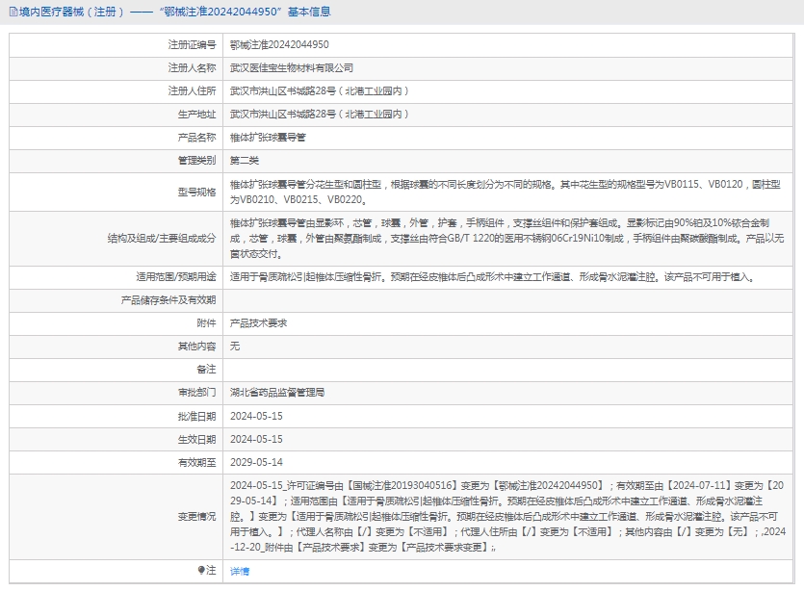Click the bulb icon beside 注 label

click(x=201, y=571)
